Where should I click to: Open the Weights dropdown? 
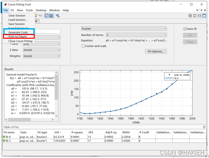pos(42,56)
